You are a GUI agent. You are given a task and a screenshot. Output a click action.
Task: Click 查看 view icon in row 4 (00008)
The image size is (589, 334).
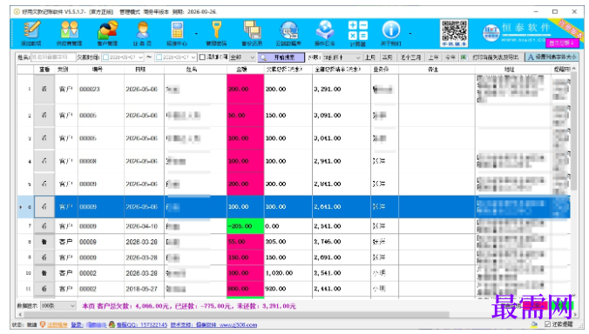tap(44, 161)
